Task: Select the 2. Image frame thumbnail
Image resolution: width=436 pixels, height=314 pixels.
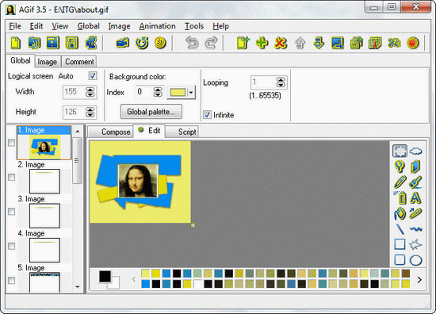Action: 44,181
